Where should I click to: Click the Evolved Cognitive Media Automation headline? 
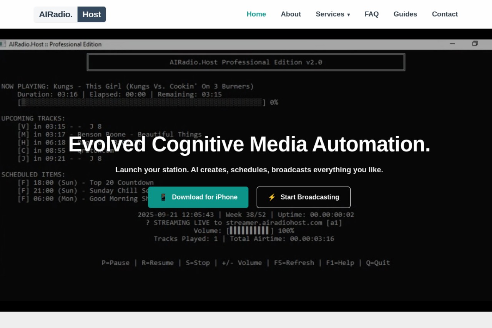tap(249, 144)
